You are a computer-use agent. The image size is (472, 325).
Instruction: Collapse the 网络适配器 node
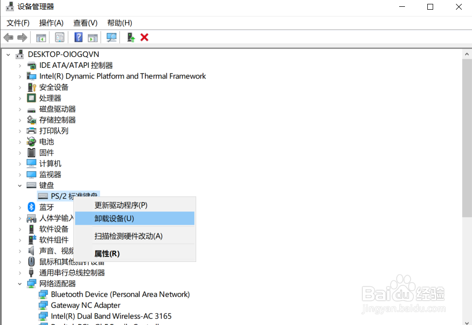20,284
